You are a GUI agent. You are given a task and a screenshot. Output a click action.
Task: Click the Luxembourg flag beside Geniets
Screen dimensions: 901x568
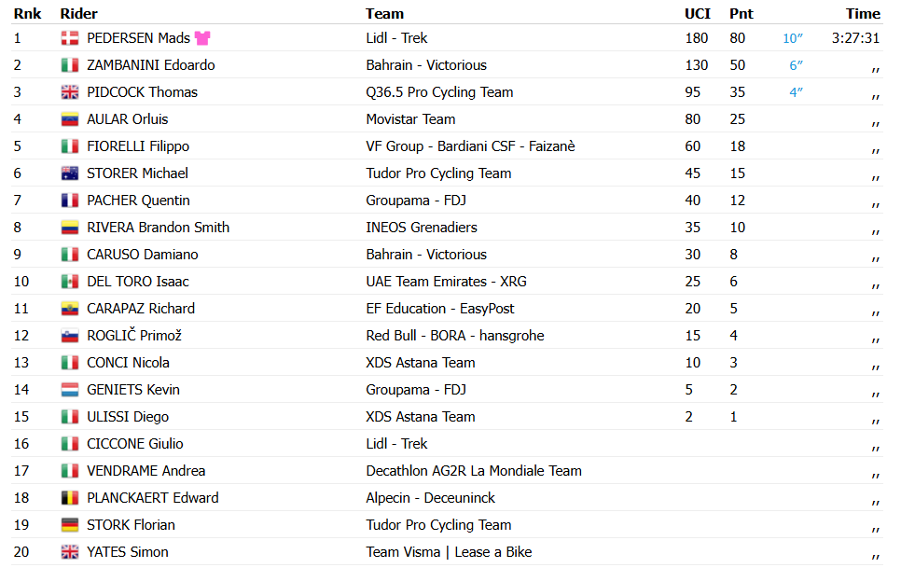[70, 390]
